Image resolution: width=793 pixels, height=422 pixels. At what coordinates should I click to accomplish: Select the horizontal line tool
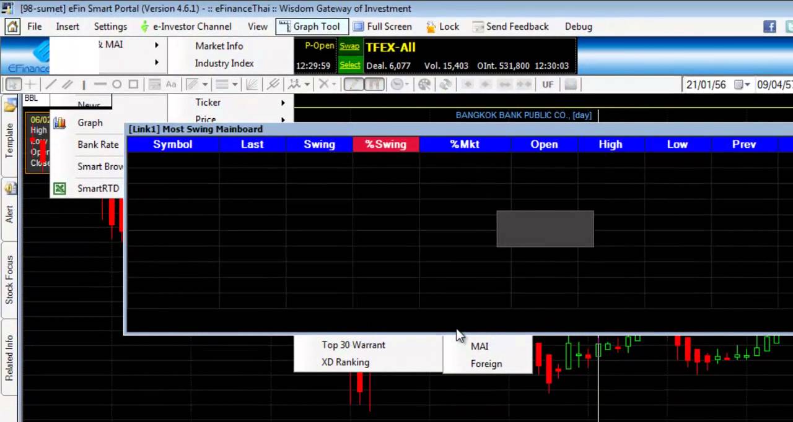(x=100, y=85)
